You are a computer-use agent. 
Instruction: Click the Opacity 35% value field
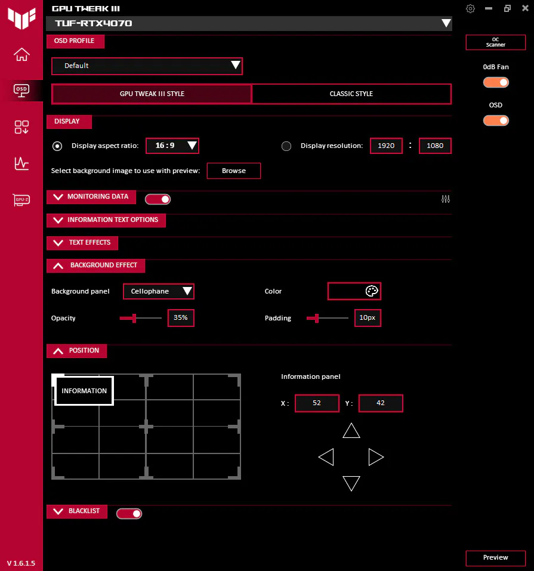point(181,318)
